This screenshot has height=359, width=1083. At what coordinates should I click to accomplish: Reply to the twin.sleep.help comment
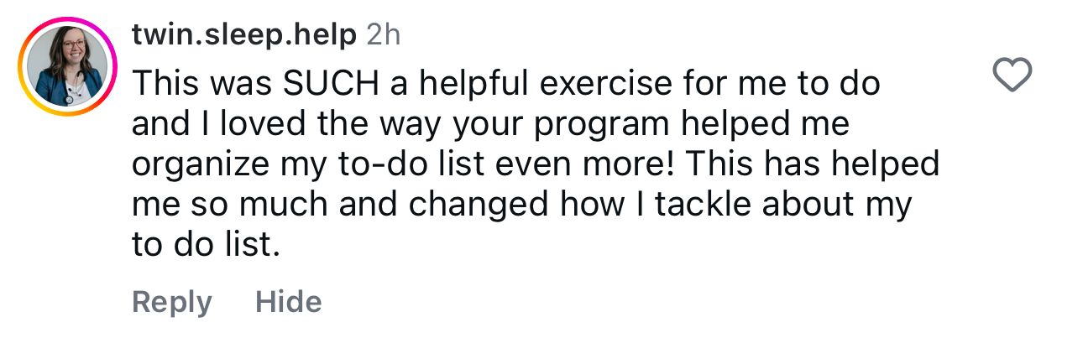pos(172,302)
